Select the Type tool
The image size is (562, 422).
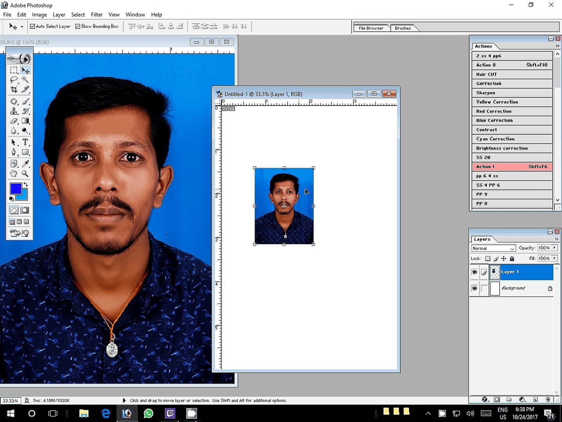pyautogui.click(x=25, y=142)
